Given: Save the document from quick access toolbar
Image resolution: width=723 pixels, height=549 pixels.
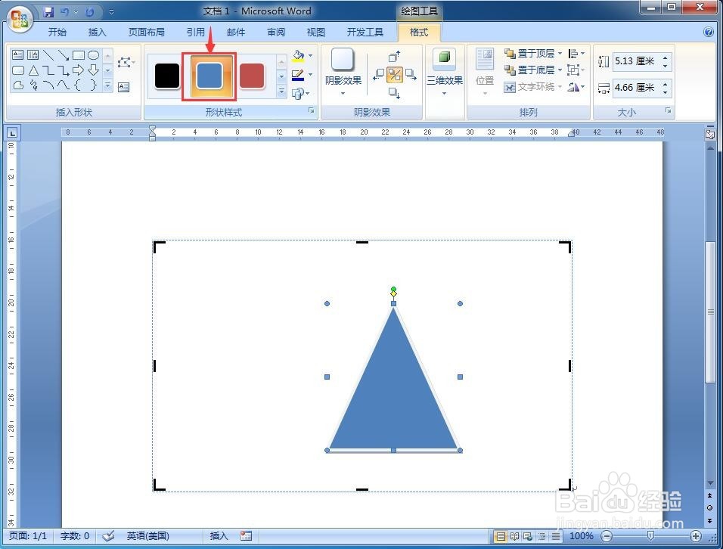Looking at the screenshot, I should (48, 12).
